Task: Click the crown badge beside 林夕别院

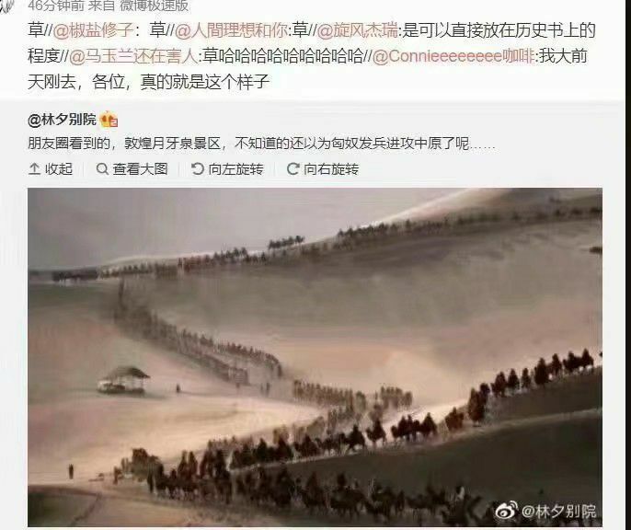Action: point(109,120)
